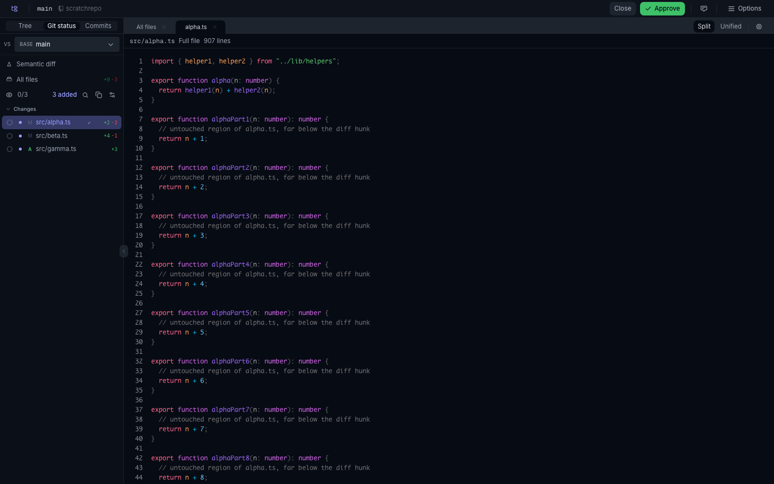Click the +9 -3 stats on All files
Viewport: 774px width, 484px height.
point(111,80)
